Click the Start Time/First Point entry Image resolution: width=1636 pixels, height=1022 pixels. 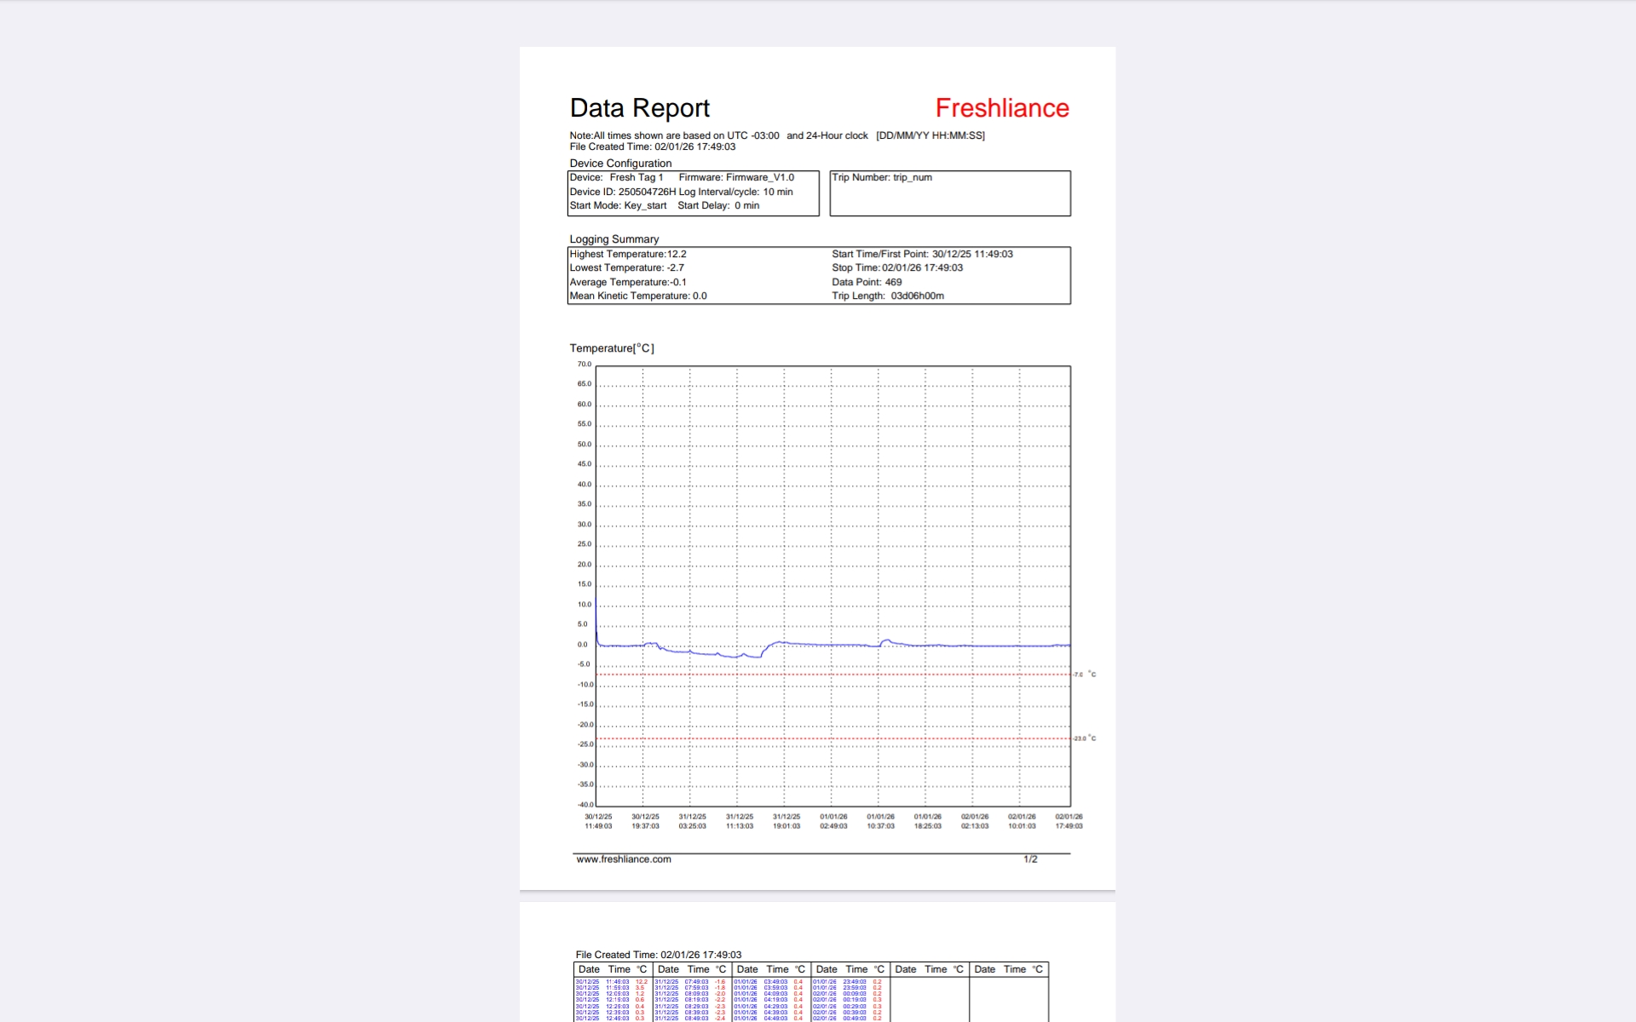922,254
